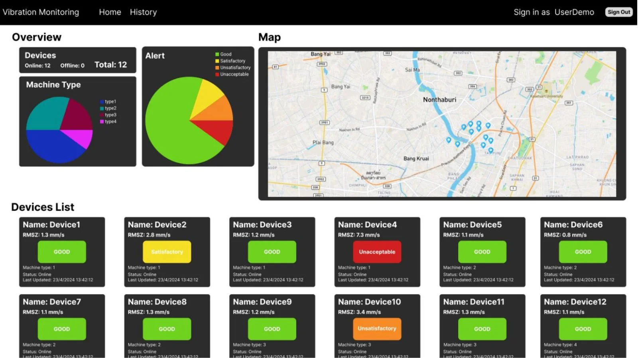638x358 pixels.
Task: Click the Bang Kruai label on the map
Action: [x=416, y=158]
